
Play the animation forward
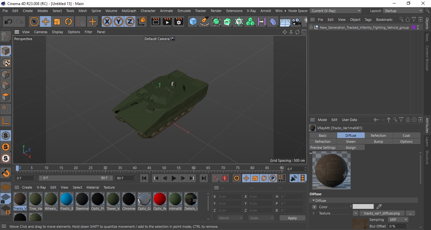[174, 178]
